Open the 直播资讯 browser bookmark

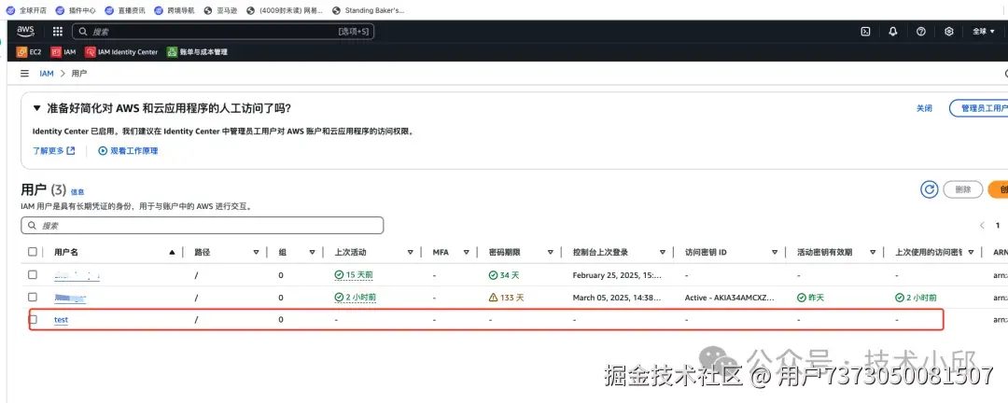click(x=125, y=10)
